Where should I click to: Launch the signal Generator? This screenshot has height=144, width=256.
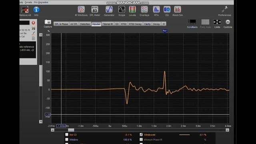coord(109,10)
